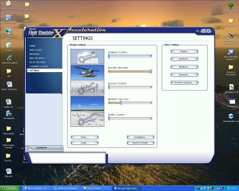Click the Load... display settings button
This screenshot has height=191, width=239.
click(x=85, y=143)
